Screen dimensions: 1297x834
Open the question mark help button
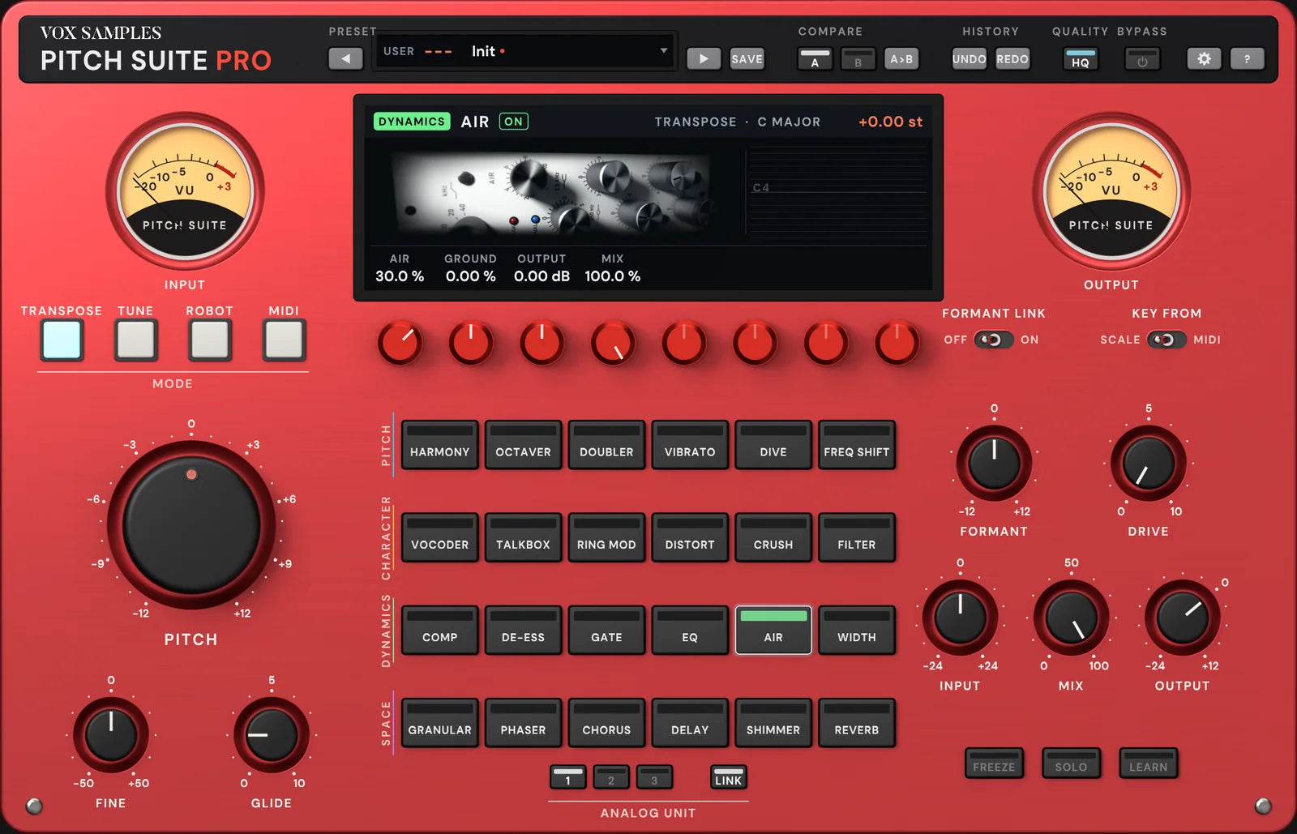pyautogui.click(x=1247, y=59)
